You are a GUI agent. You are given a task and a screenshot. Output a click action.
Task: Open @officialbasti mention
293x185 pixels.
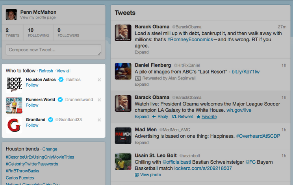click(176, 162)
